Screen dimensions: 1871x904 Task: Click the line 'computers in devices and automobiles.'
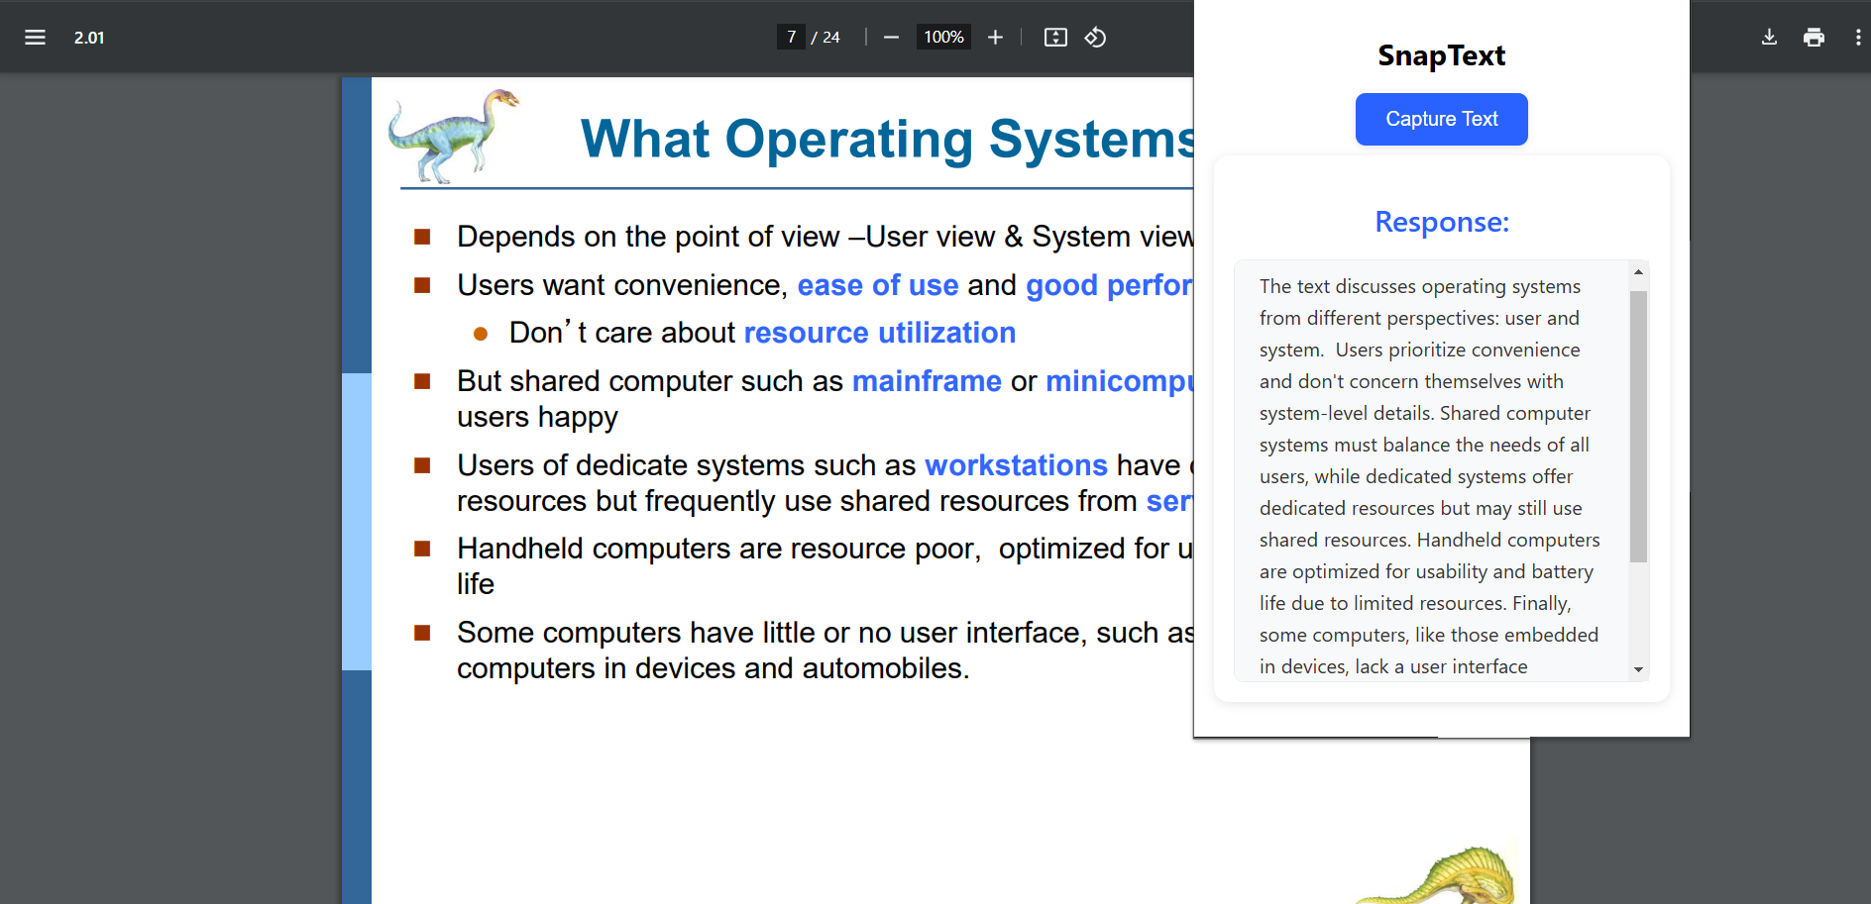[713, 668]
